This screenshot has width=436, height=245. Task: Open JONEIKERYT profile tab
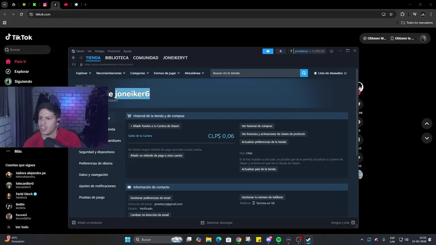coord(175,58)
